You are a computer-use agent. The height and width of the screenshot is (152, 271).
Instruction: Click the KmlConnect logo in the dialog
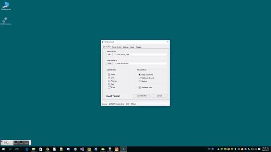click(x=113, y=96)
